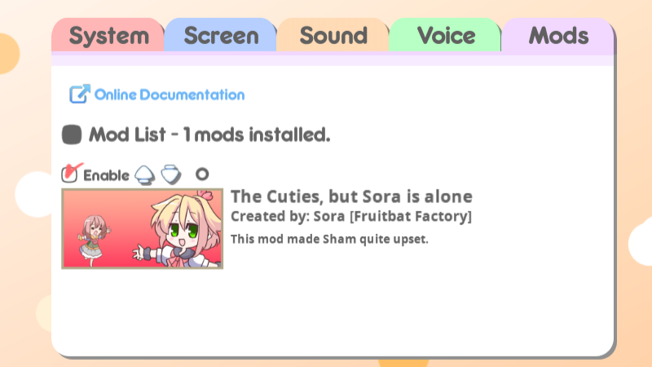Click the Created by Sora author line
This screenshot has width=652, height=367.
(x=351, y=216)
